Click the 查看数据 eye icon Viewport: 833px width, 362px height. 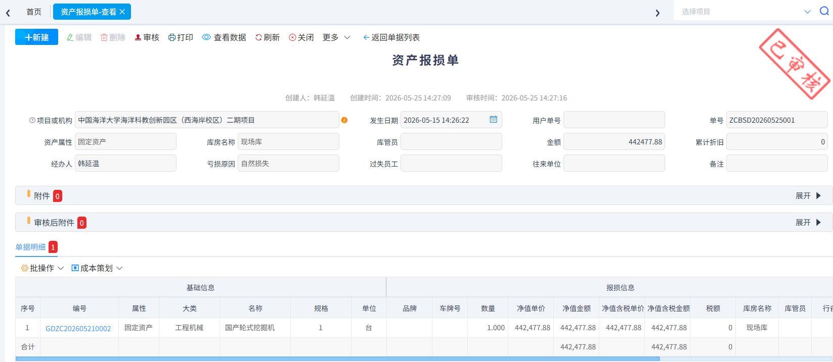[x=206, y=37]
